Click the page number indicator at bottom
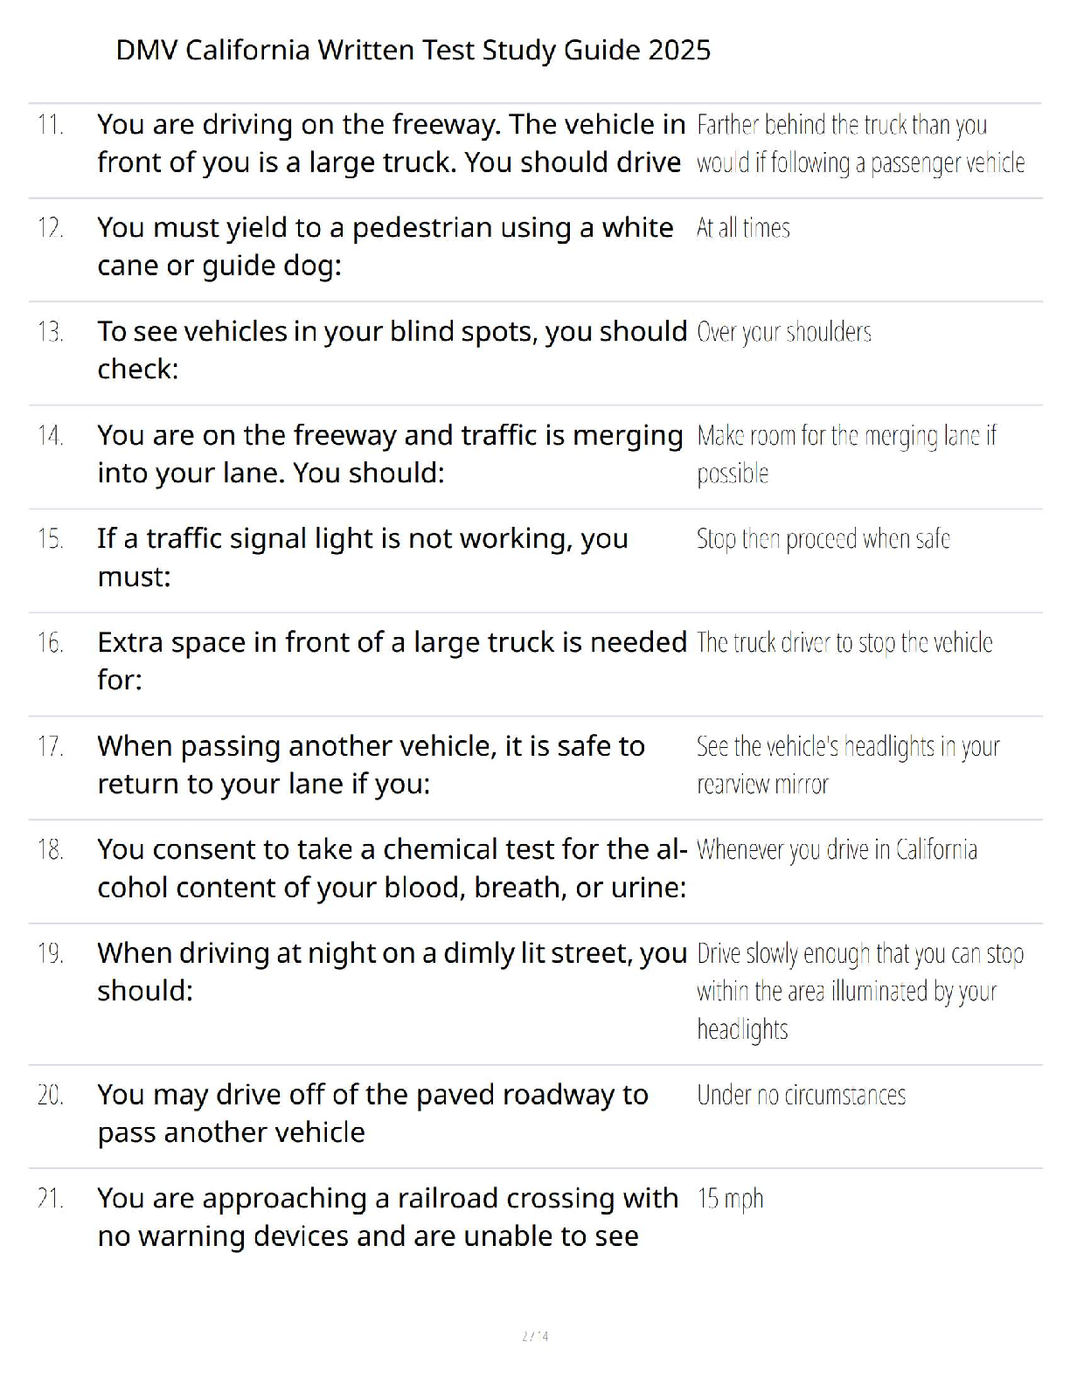The height and width of the screenshot is (1384, 1070). tap(535, 1336)
